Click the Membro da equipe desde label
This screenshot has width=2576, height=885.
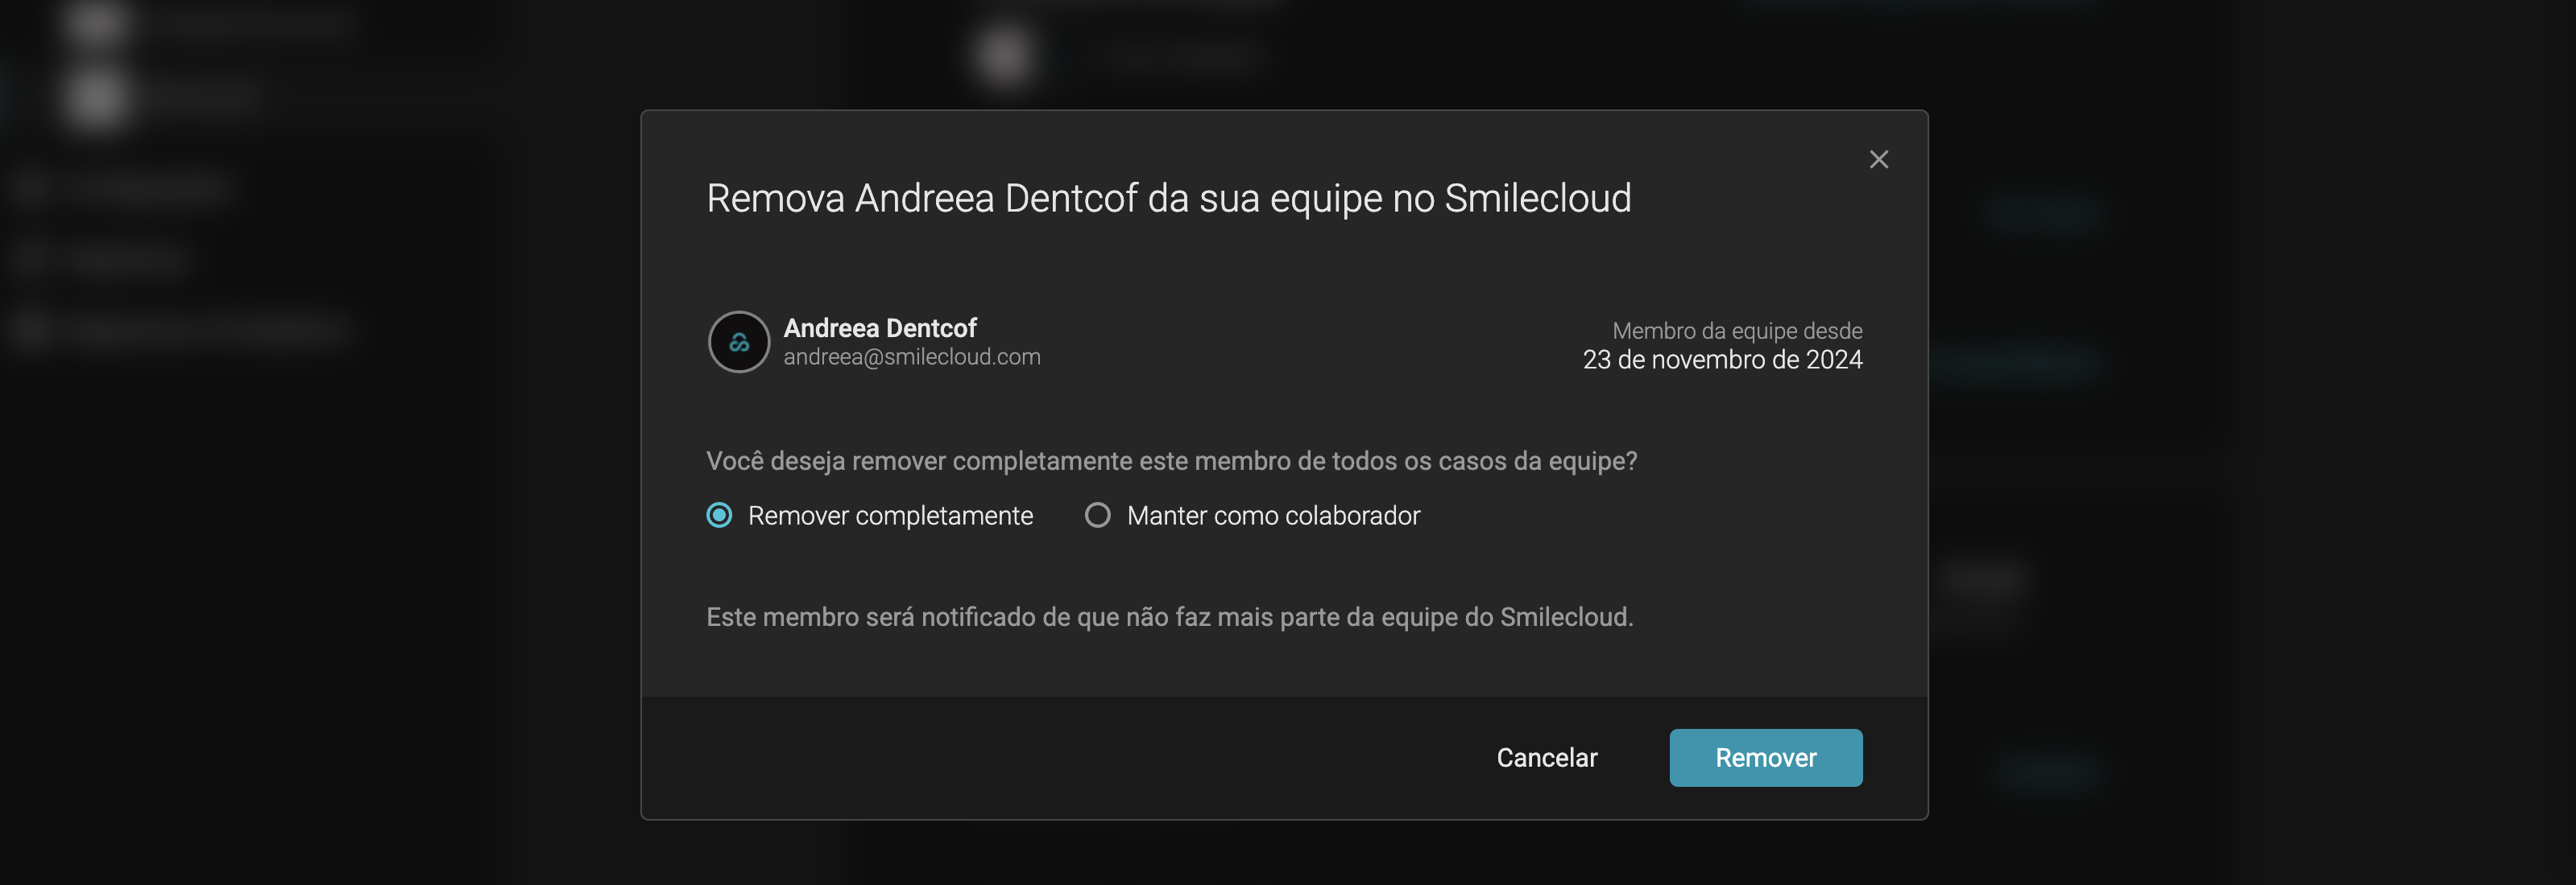[x=1737, y=331]
